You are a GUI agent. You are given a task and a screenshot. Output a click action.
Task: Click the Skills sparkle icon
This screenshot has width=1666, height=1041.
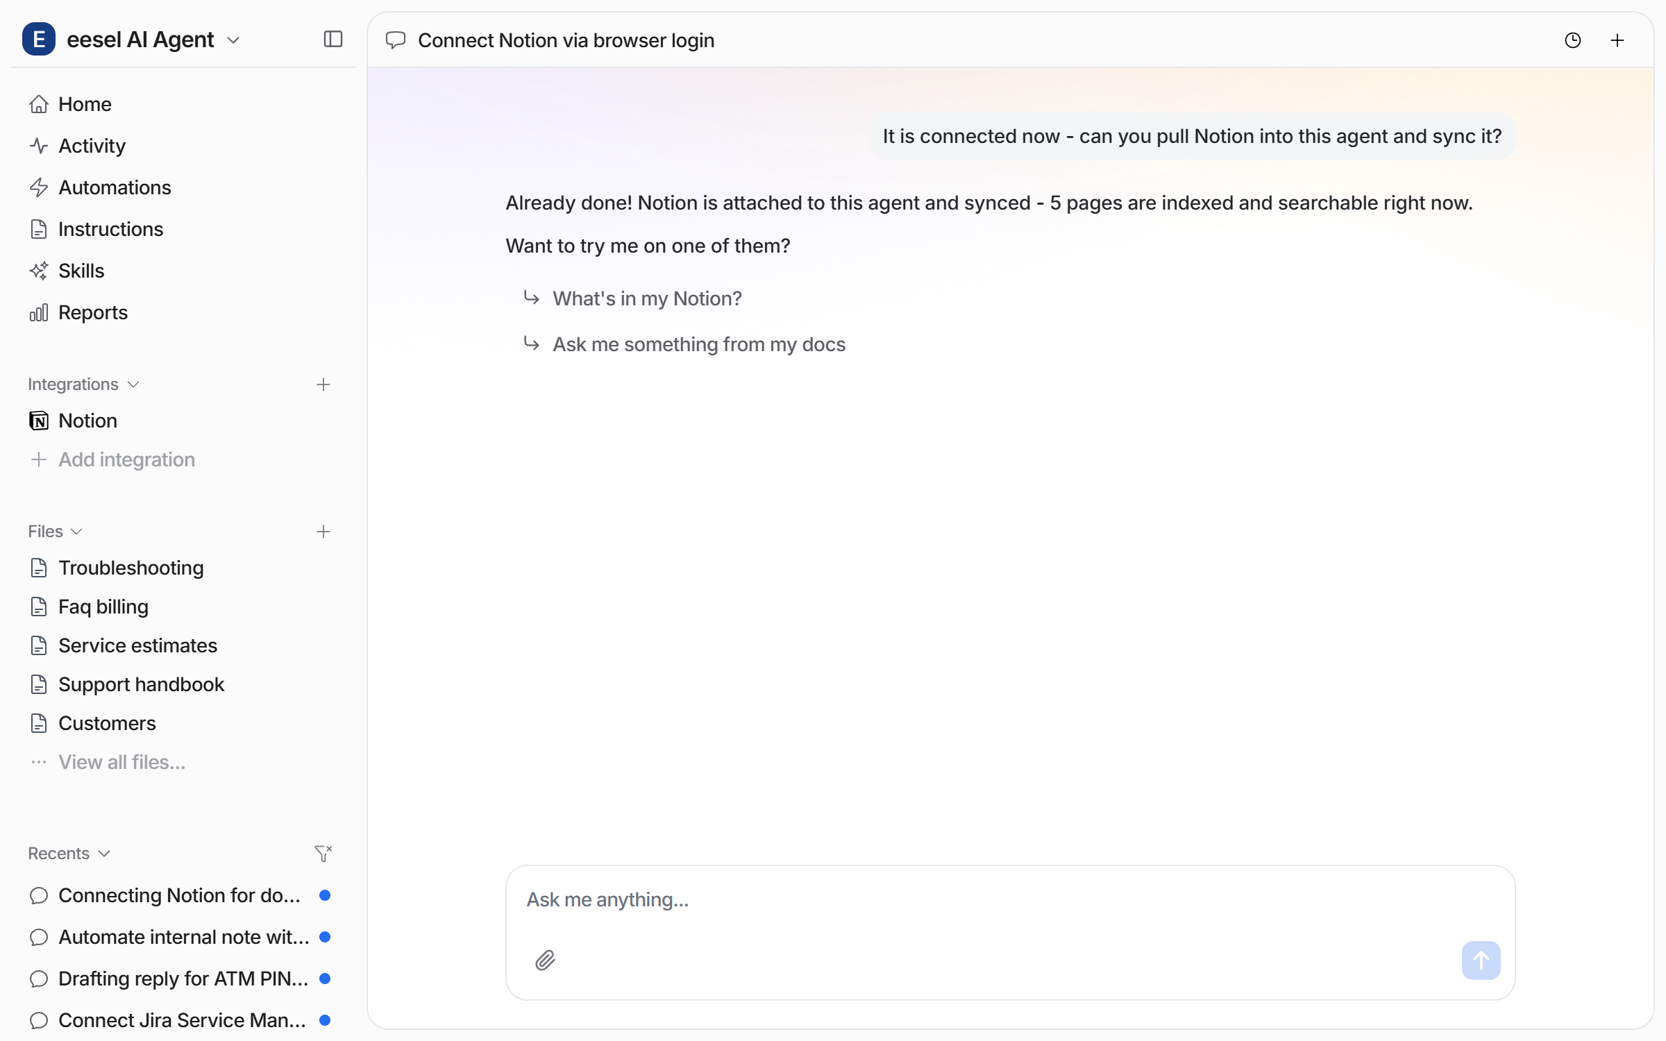tap(39, 271)
